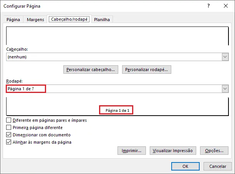Expand the Rodapé dropdown arrow

[225, 89]
